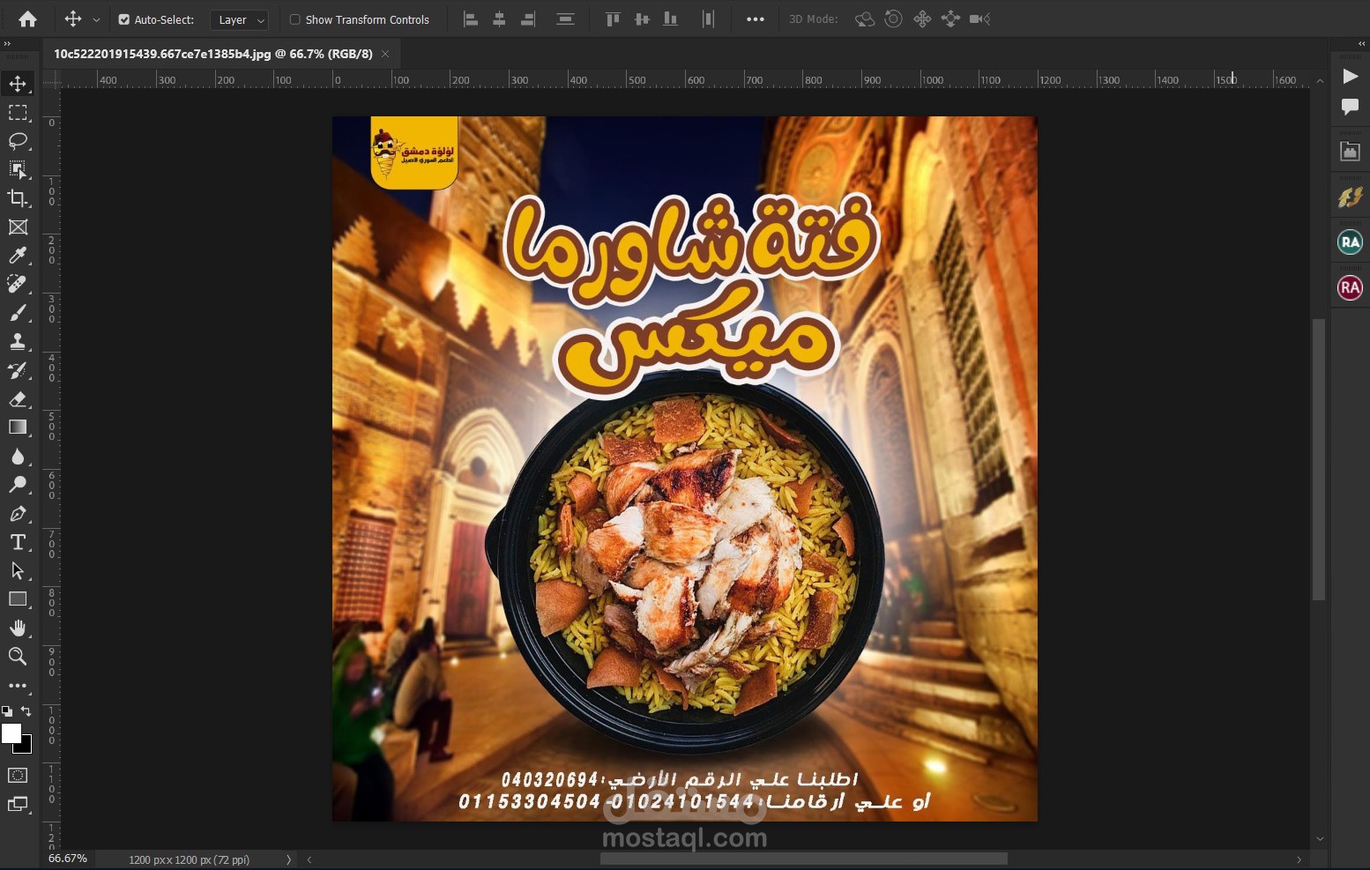This screenshot has height=870, width=1370.
Task: Click 3D slide mode icon
Action: [x=950, y=19]
